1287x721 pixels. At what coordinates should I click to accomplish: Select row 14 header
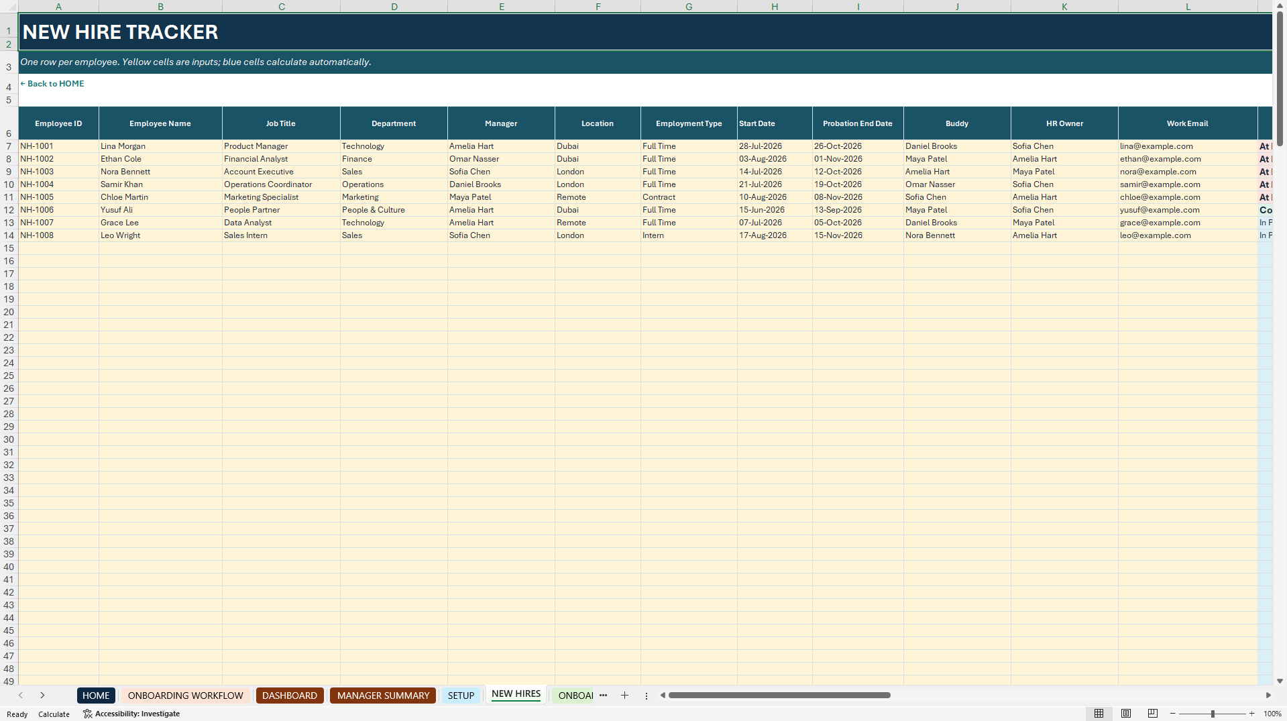pyautogui.click(x=9, y=235)
